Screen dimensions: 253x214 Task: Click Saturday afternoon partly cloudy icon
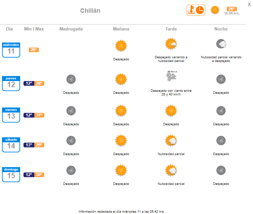[x=171, y=140]
